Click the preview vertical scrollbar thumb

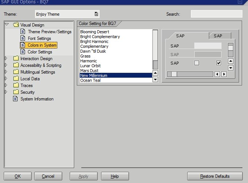click(x=230, y=48)
